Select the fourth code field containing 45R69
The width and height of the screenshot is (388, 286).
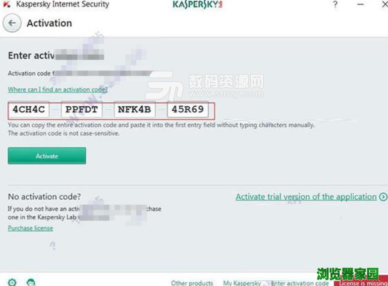pos(188,109)
